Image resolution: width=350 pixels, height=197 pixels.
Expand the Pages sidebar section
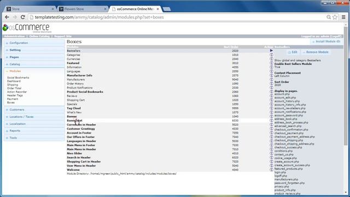(x=34, y=57)
